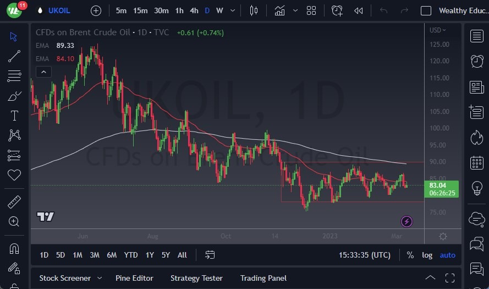Viewport: 489px width, 289px height.
Task: Toggle the auto scale
Action: (x=448, y=255)
